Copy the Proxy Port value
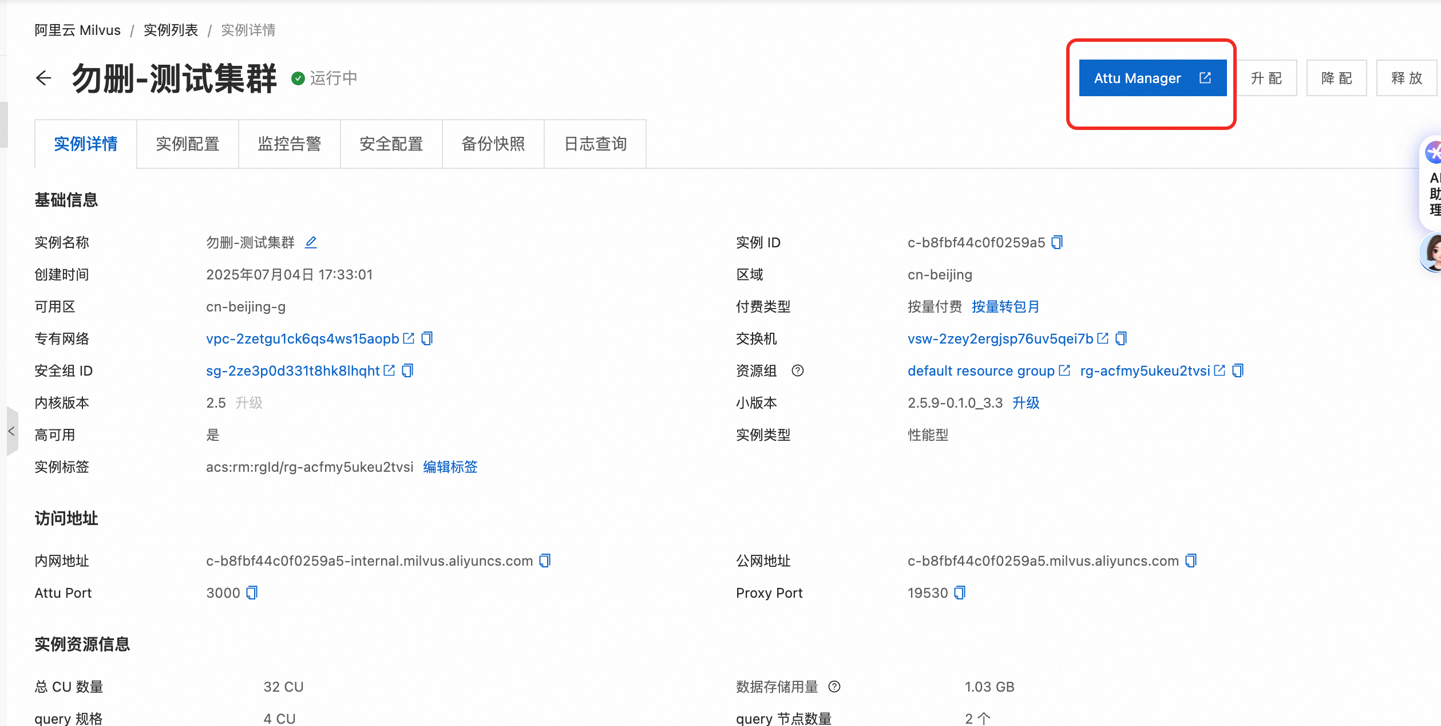The image size is (1441, 726). [x=960, y=593]
